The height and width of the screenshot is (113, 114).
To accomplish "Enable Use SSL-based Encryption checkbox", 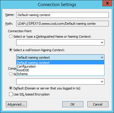I will coord(11,94).
